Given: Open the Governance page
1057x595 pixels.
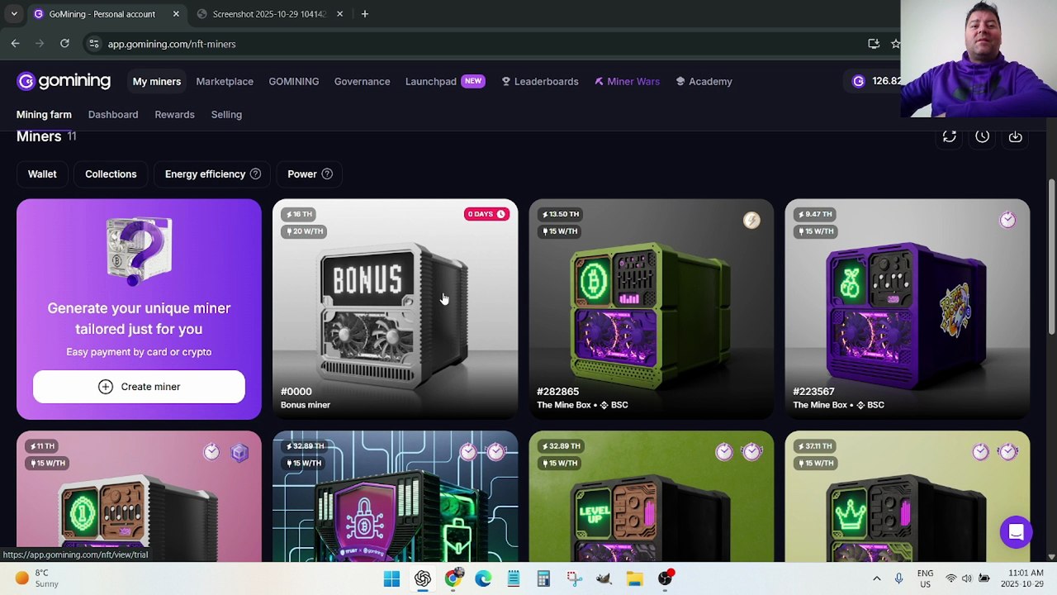Looking at the screenshot, I should 362,81.
